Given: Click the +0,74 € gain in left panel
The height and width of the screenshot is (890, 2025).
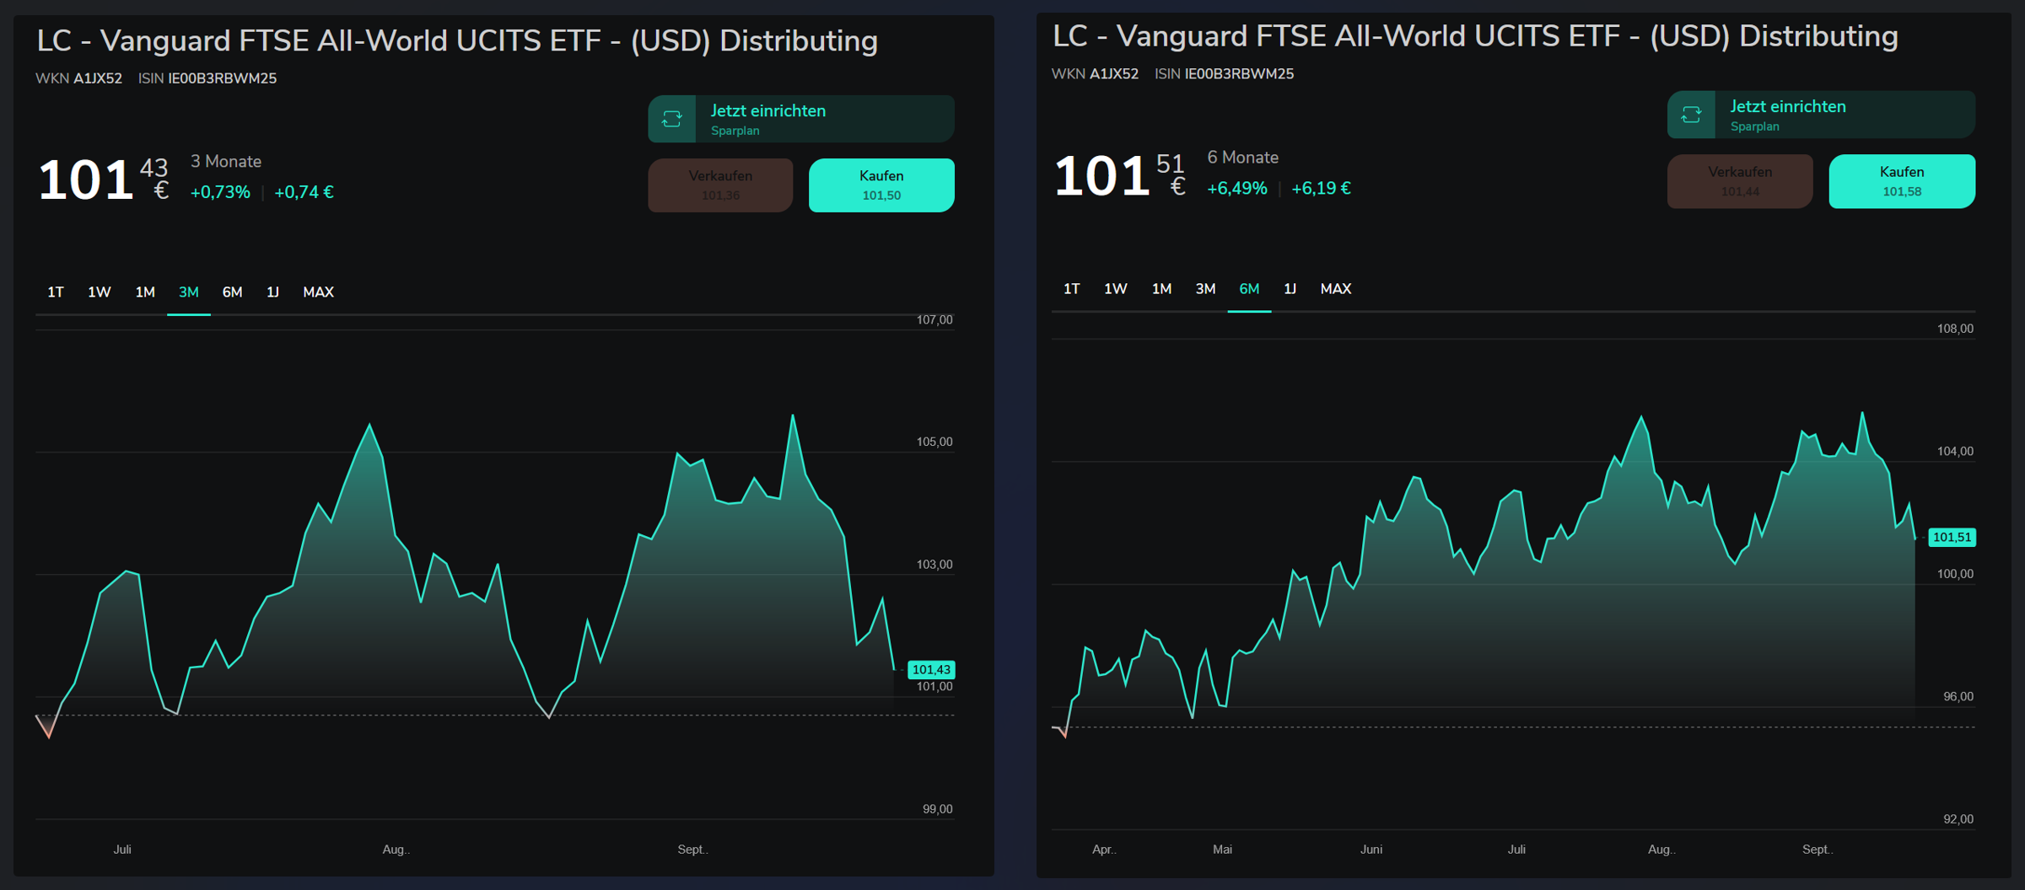Looking at the screenshot, I should [304, 193].
